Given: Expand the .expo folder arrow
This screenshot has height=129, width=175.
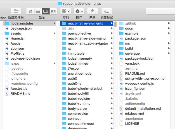Looking at the screenshot, I should pyautogui.click(x=55, y=63).
